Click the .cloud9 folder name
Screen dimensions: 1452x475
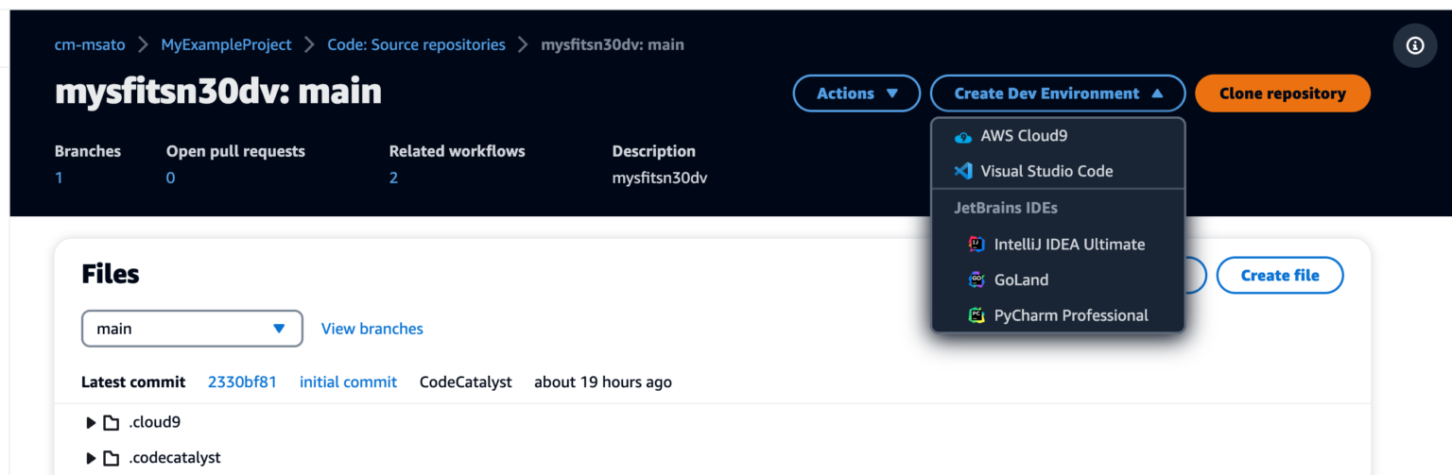[x=154, y=422]
